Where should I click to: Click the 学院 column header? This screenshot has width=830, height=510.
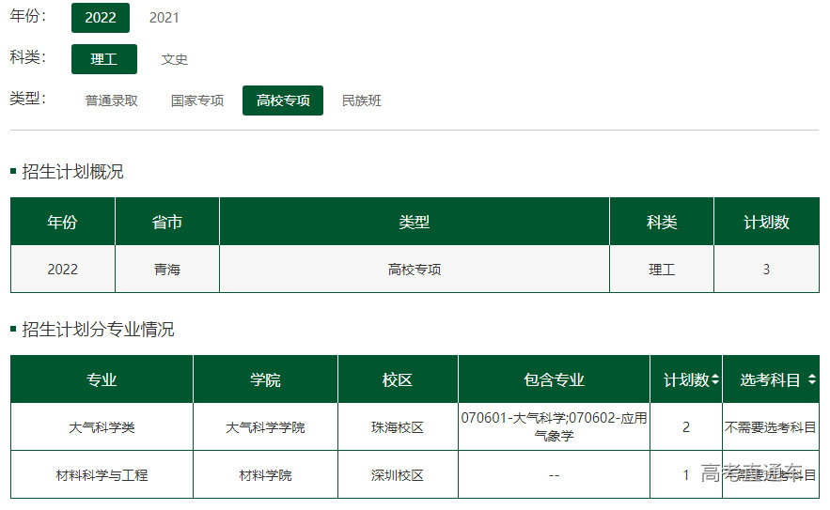click(x=265, y=379)
